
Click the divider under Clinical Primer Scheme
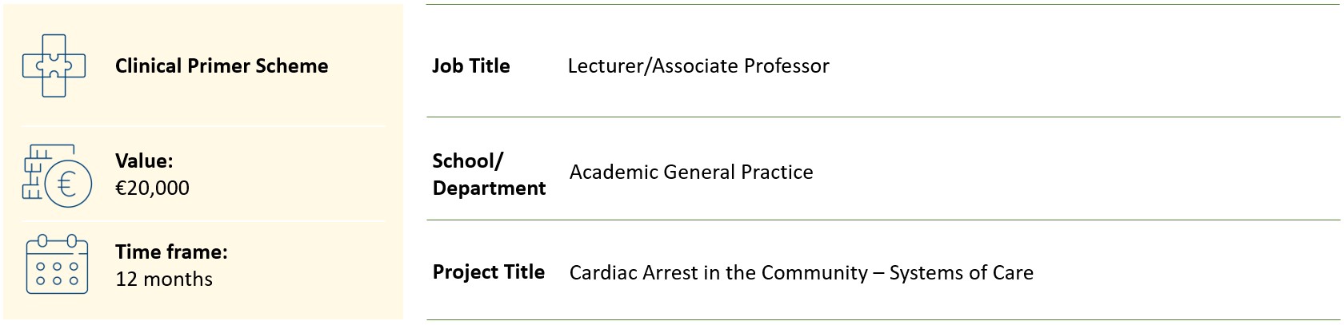point(204,126)
